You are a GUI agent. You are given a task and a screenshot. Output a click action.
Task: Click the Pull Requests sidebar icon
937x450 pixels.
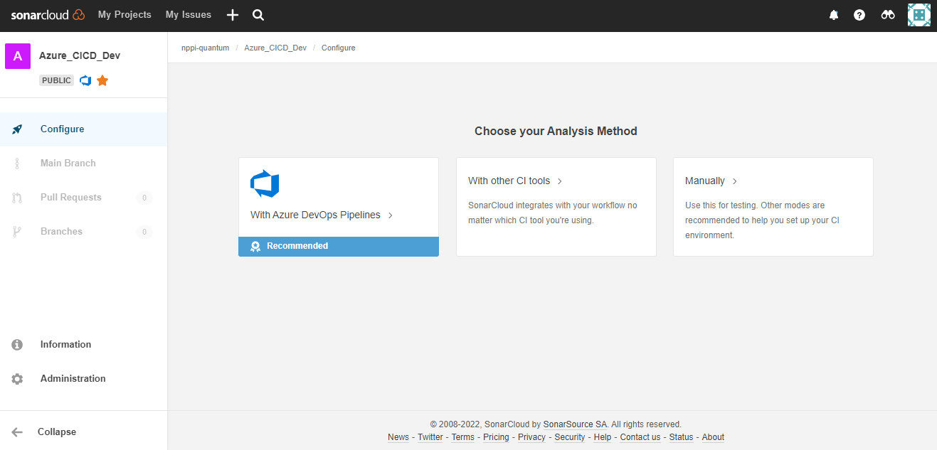tap(17, 198)
